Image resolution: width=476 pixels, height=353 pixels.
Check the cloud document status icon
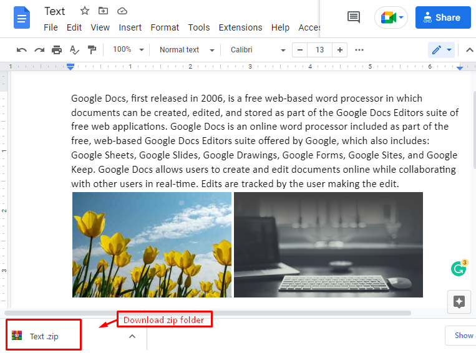click(122, 11)
